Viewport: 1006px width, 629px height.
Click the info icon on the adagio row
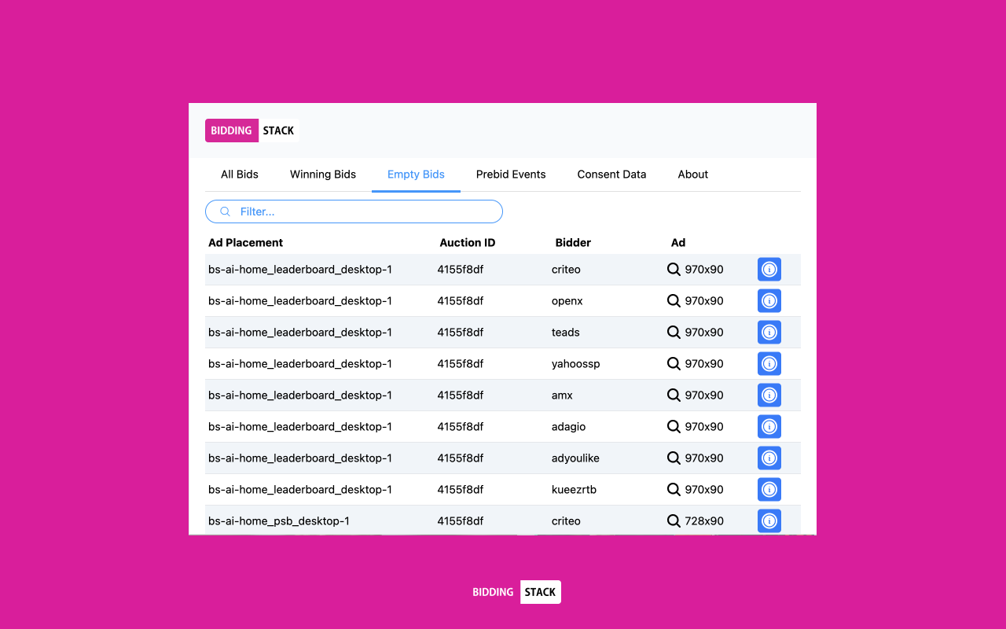pos(769,426)
